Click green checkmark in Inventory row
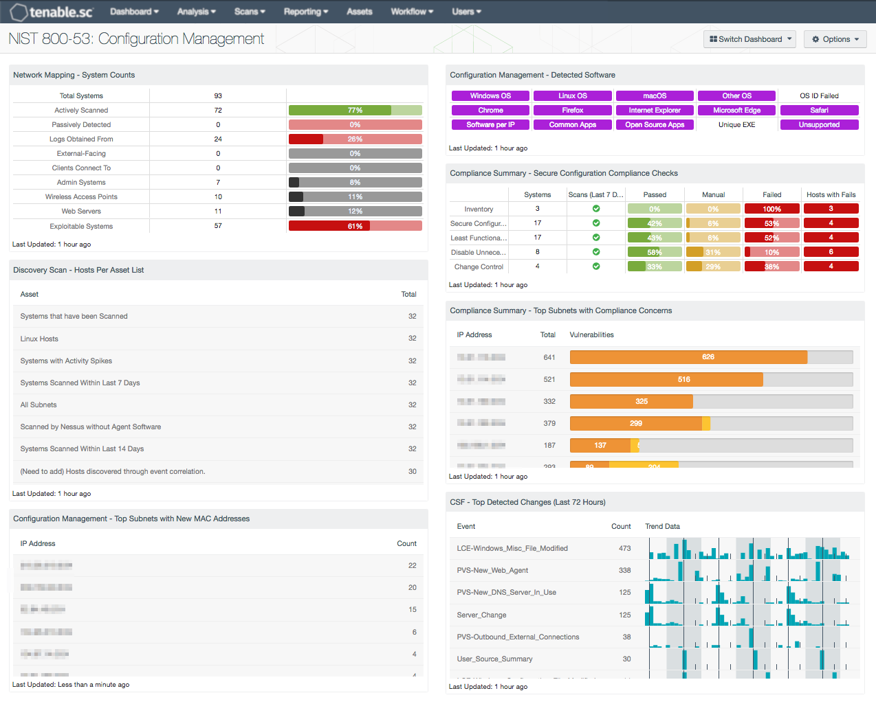The image size is (876, 704). pos(596,209)
